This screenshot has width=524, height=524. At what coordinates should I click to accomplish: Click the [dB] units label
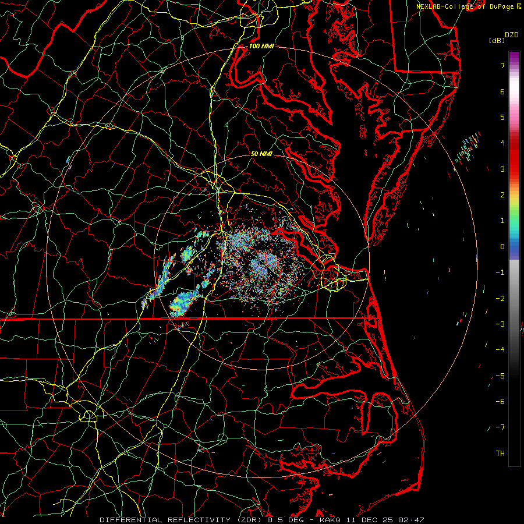497,40
